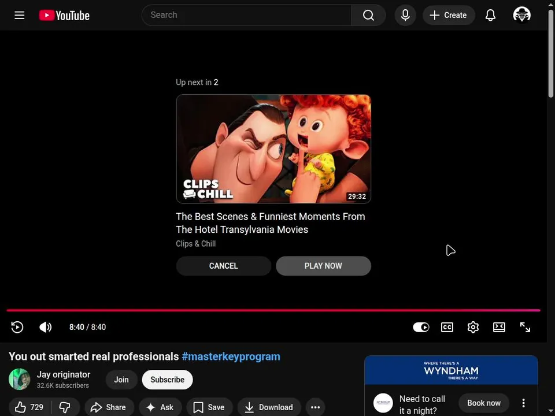
Task: Share this video
Action: (x=109, y=407)
